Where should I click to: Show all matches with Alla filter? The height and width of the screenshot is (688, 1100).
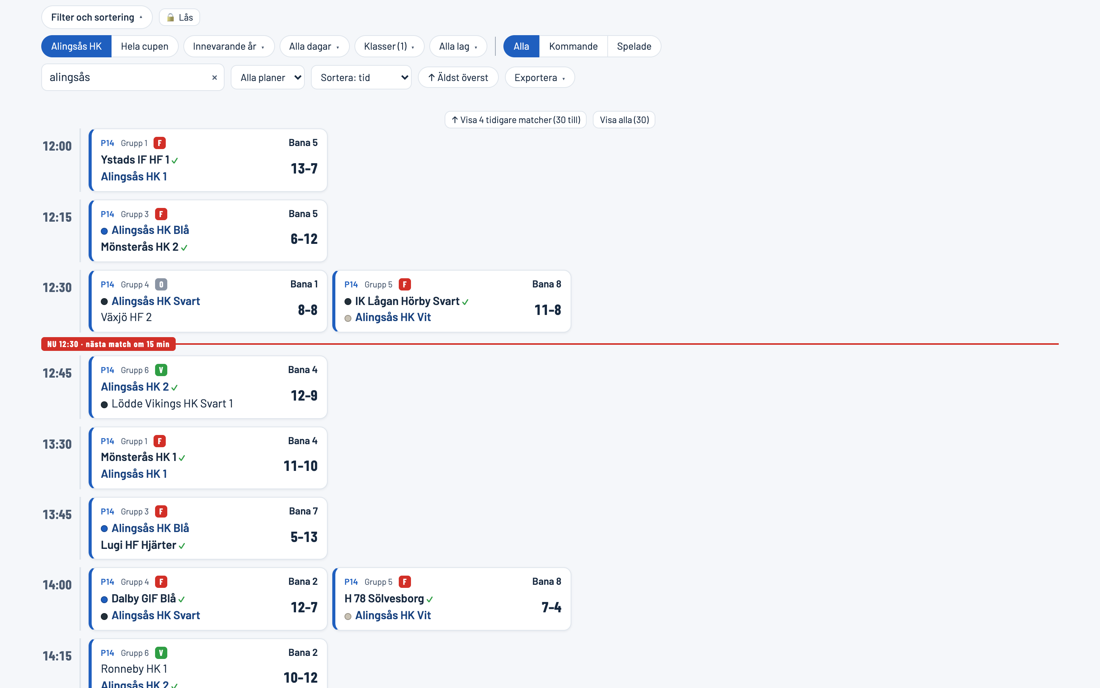pos(521,46)
